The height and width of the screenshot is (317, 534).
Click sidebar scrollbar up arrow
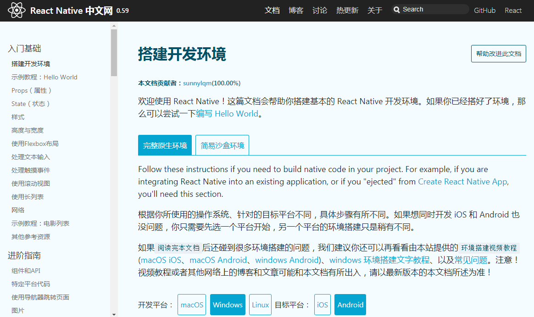(x=114, y=26)
